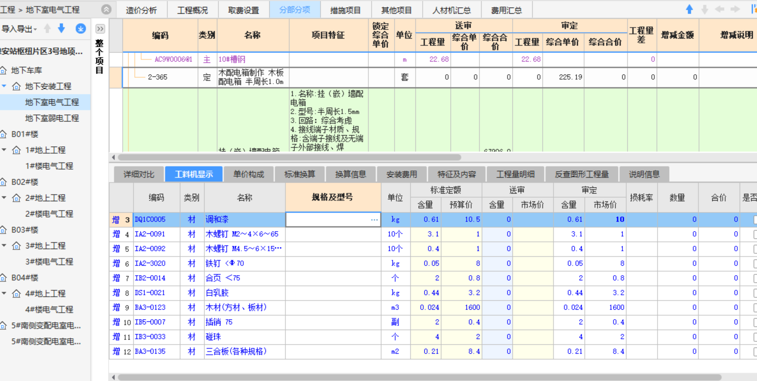Click the 增 marker in row 12 三合板

pos(116,351)
